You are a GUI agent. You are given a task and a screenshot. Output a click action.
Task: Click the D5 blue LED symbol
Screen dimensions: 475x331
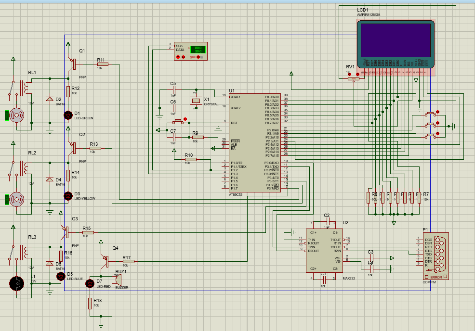point(61,276)
